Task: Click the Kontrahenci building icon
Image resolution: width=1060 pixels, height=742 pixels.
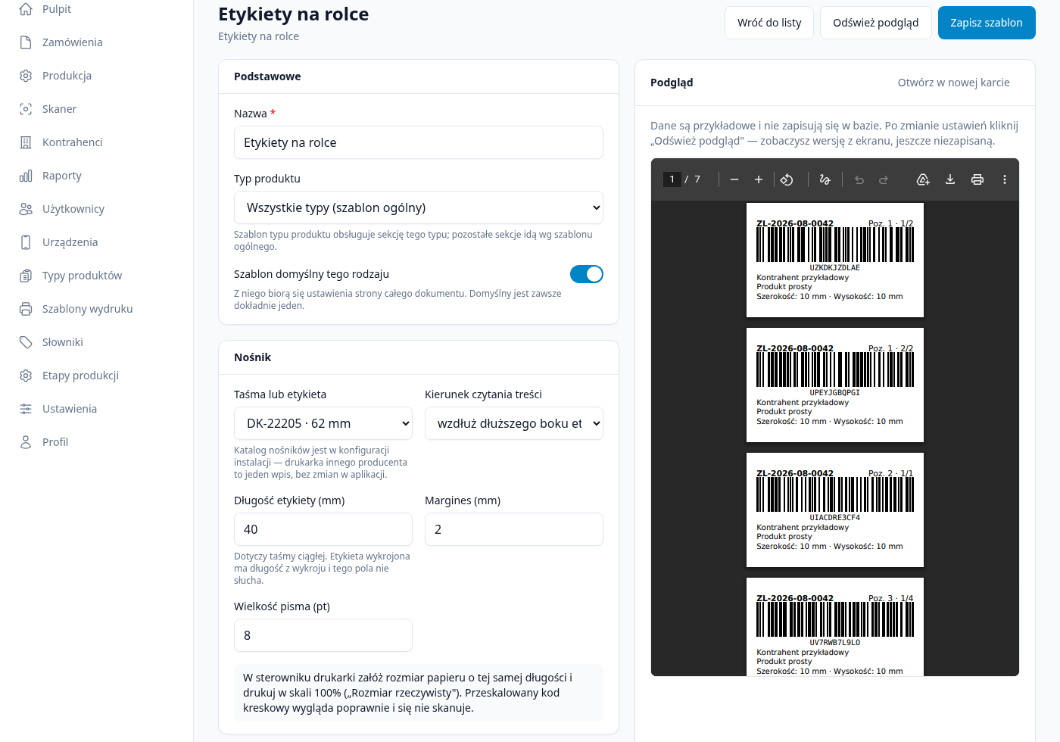Action: click(26, 142)
